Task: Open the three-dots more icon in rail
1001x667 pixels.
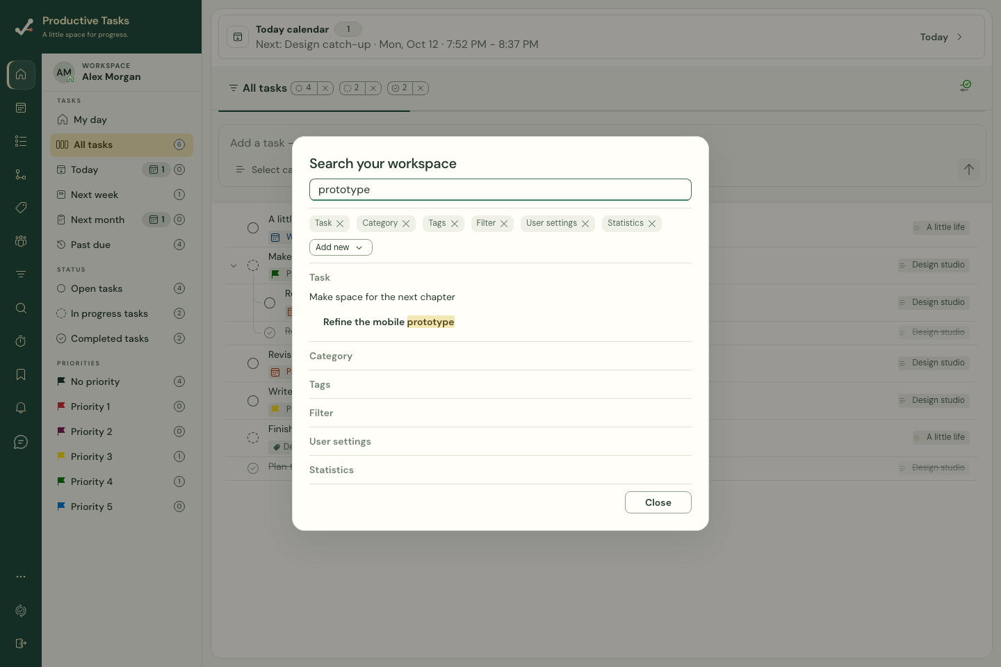Action: [21, 577]
